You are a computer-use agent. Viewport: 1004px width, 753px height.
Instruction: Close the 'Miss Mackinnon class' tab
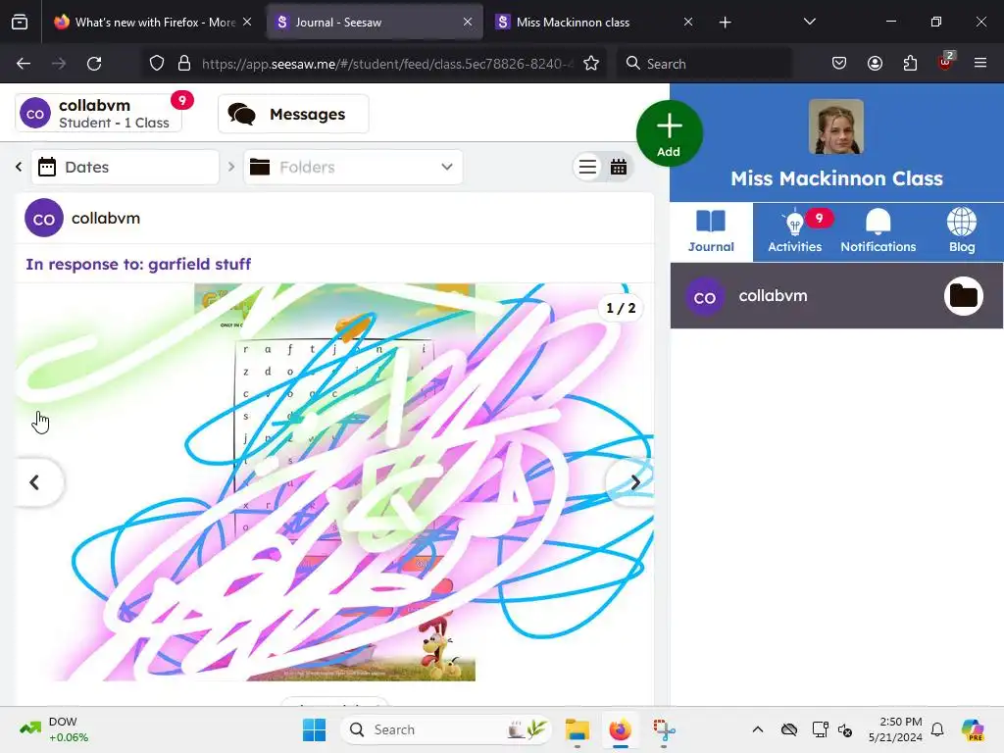tap(688, 23)
